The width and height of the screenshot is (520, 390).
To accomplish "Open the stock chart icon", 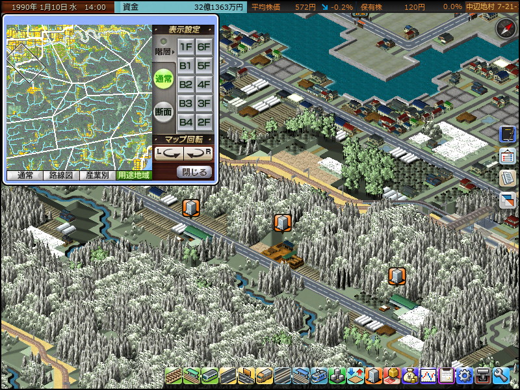I will point(428,376).
